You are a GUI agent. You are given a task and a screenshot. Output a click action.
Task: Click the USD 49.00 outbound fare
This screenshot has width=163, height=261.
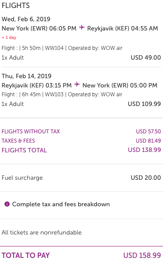146,57
